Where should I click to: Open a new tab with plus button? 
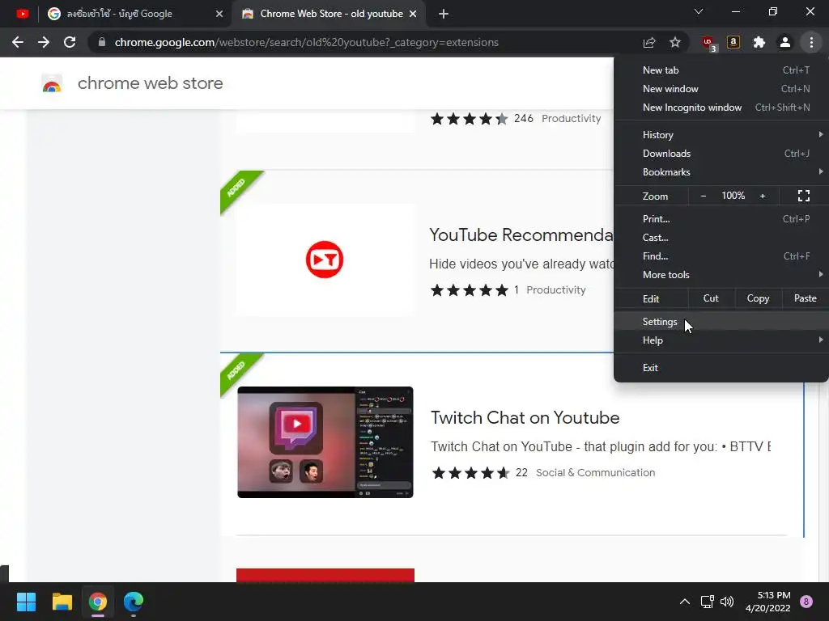tap(444, 14)
